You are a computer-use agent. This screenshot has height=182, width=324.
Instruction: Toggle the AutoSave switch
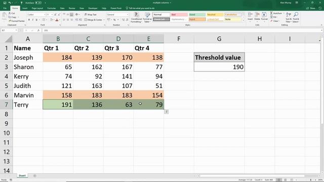click(38, 3)
